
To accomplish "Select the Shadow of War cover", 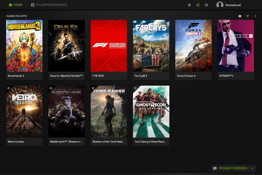I will [67, 112].
